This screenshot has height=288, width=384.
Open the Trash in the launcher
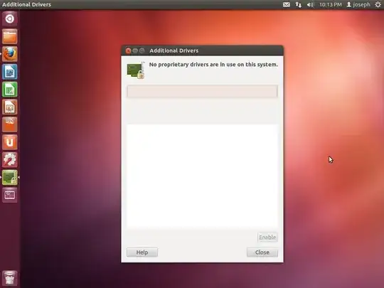(9, 278)
